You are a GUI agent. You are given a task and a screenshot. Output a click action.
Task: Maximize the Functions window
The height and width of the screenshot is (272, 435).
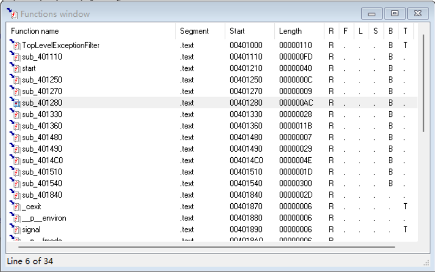coord(394,14)
